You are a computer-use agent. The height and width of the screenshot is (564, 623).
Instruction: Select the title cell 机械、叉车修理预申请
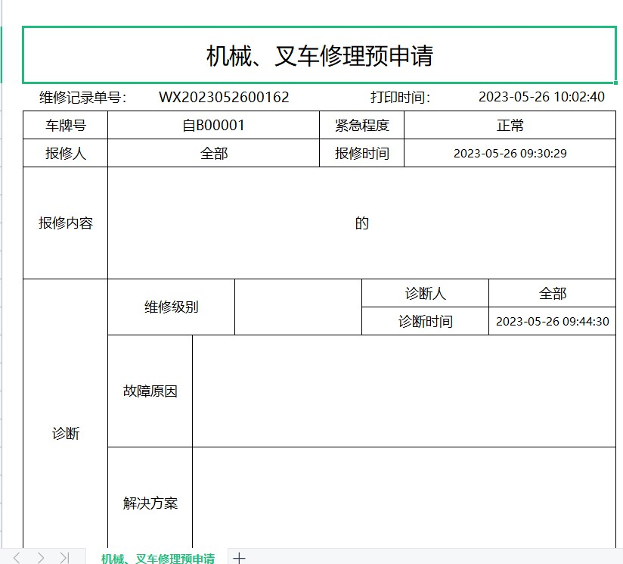click(x=319, y=56)
